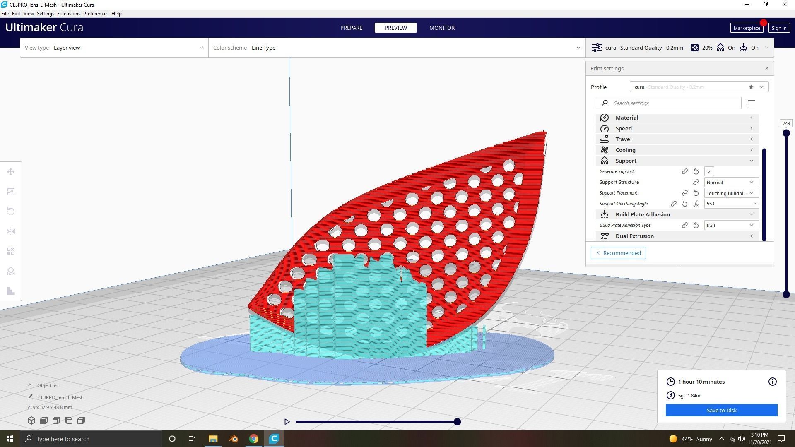
Task: Play the layer simulation
Action: (x=287, y=422)
